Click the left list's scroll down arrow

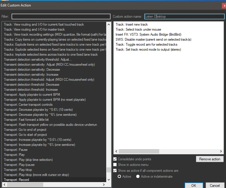click(109, 179)
